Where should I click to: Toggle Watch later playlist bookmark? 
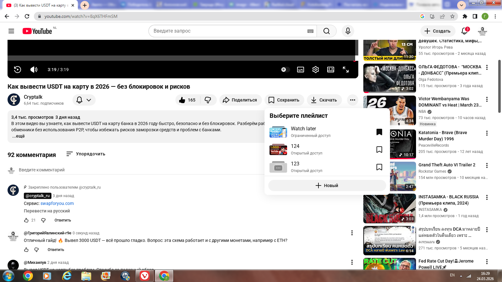point(379,132)
